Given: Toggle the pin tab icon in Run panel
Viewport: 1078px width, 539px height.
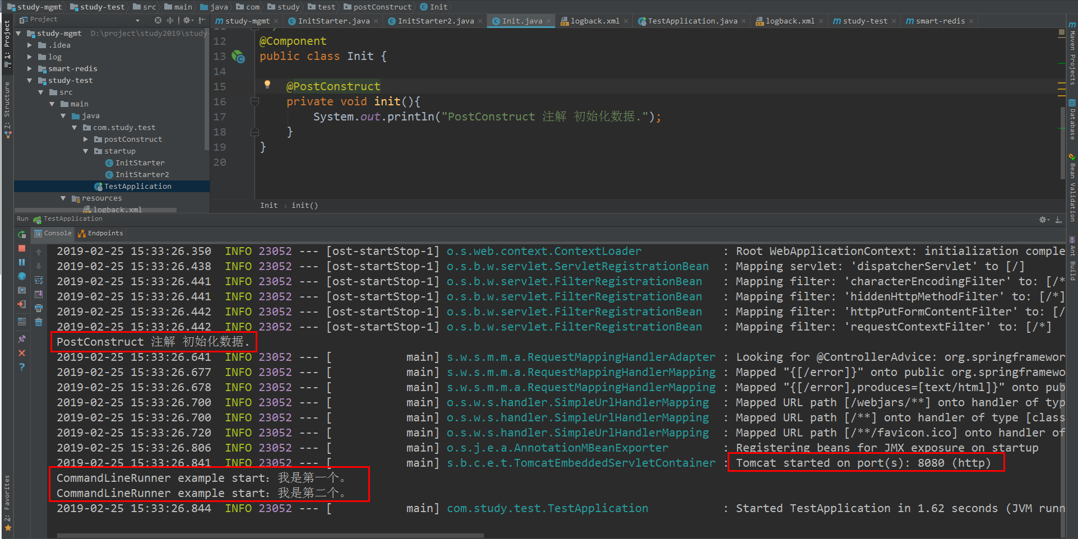Looking at the screenshot, I should tap(22, 339).
